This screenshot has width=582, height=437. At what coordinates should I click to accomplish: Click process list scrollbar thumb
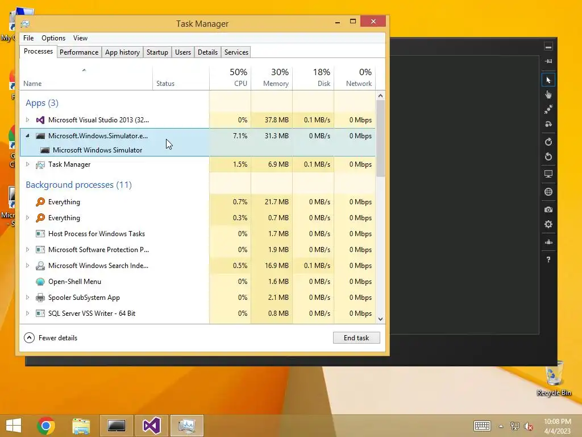point(380,138)
